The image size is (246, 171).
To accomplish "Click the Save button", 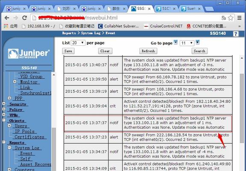I will (68, 51).
